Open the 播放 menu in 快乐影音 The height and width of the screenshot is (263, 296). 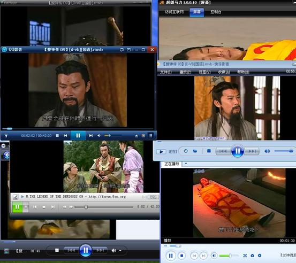click(185, 72)
